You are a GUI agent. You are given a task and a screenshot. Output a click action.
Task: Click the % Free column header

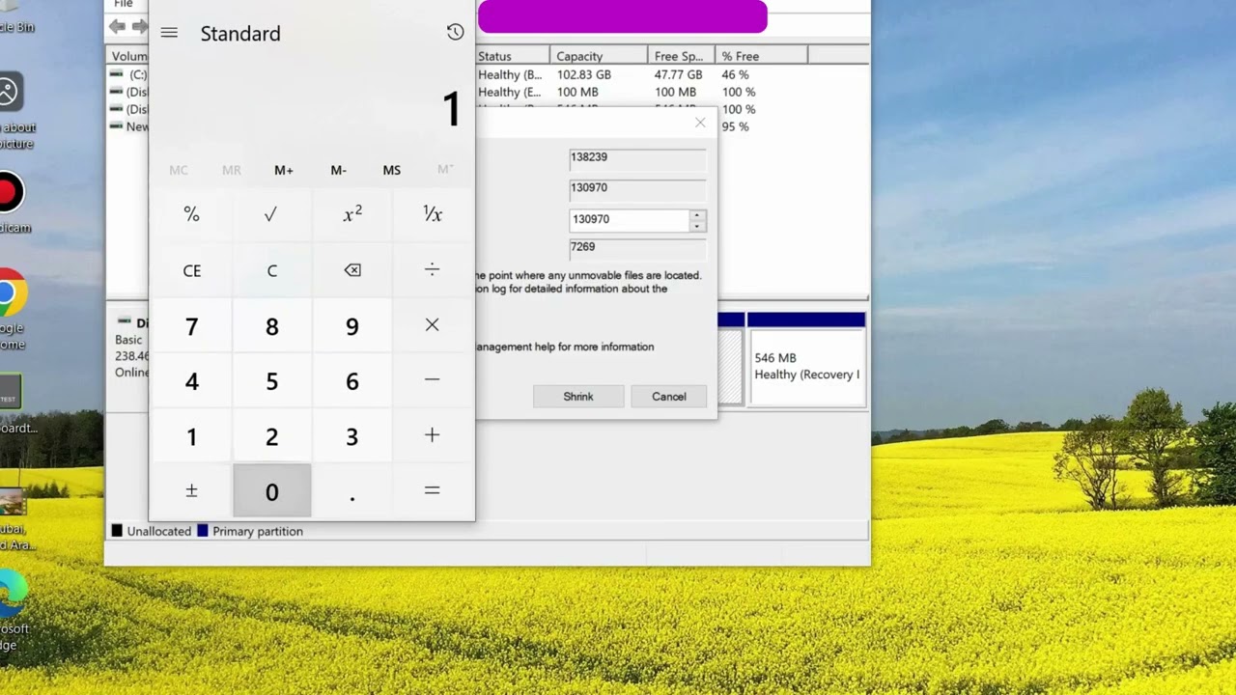[x=761, y=56]
